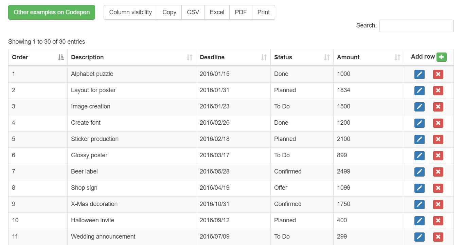Open the pencil edit icon for Alphabet puzzle
Image resolution: width=463 pixels, height=245 pixels.
[419, 74]
